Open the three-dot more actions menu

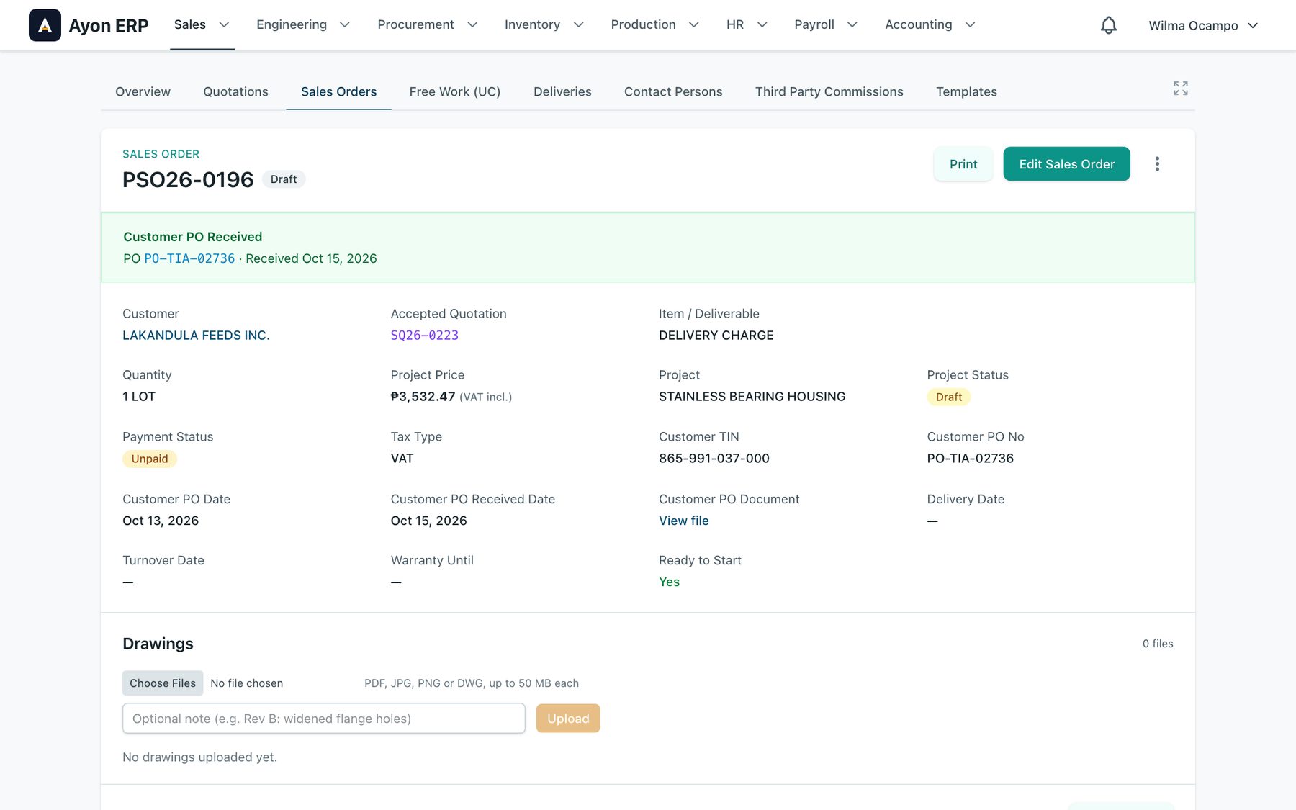point(1157,164)
